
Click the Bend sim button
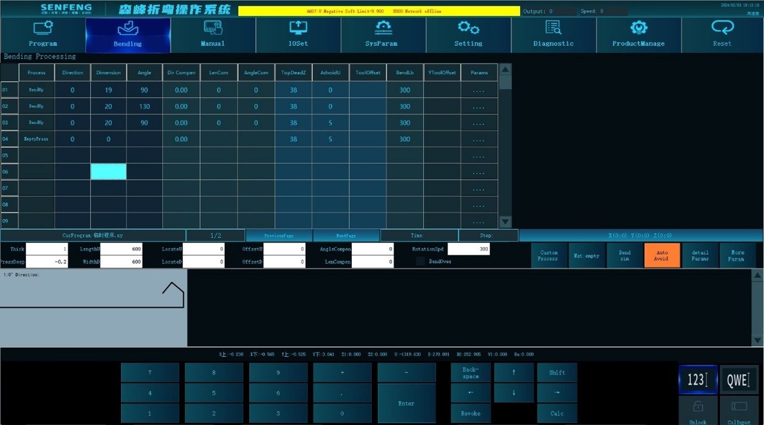click(x=625, y=255)
